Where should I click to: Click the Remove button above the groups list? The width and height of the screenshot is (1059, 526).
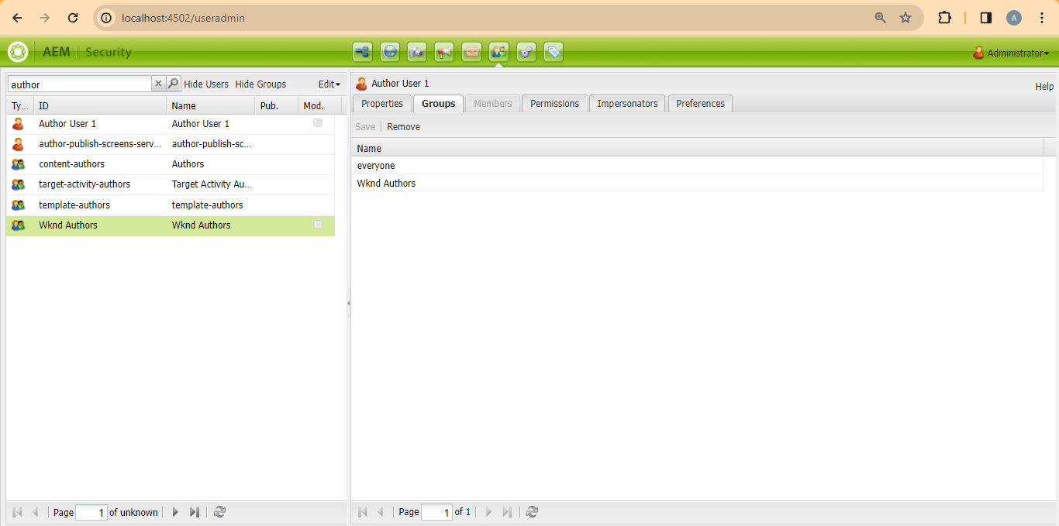(403, 126)
